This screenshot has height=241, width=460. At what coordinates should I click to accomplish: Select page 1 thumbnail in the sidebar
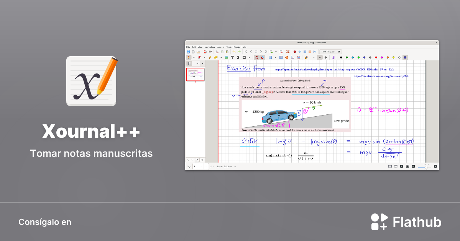click(x=195, y=74)
